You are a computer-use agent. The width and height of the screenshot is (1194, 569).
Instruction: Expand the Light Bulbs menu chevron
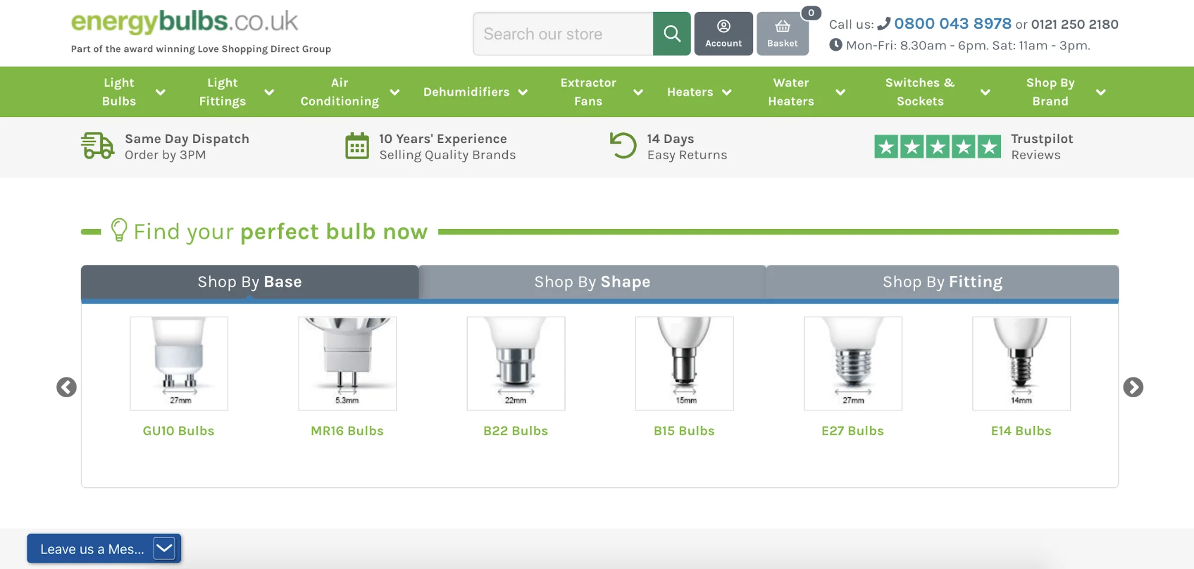(160, 92)
